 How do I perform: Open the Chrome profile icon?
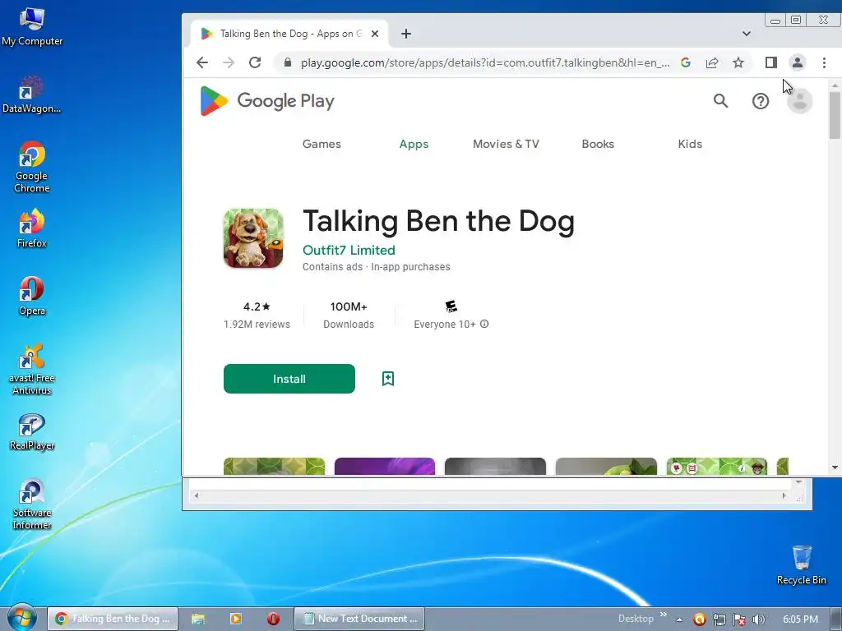(x=798, y=62)
